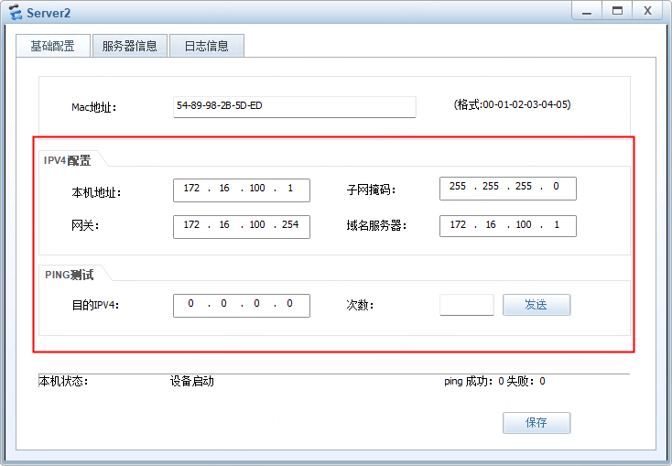Screen dimensions: 672x466
Task: Click the 设备启动 status text
Action: click(x=192, y=381)
